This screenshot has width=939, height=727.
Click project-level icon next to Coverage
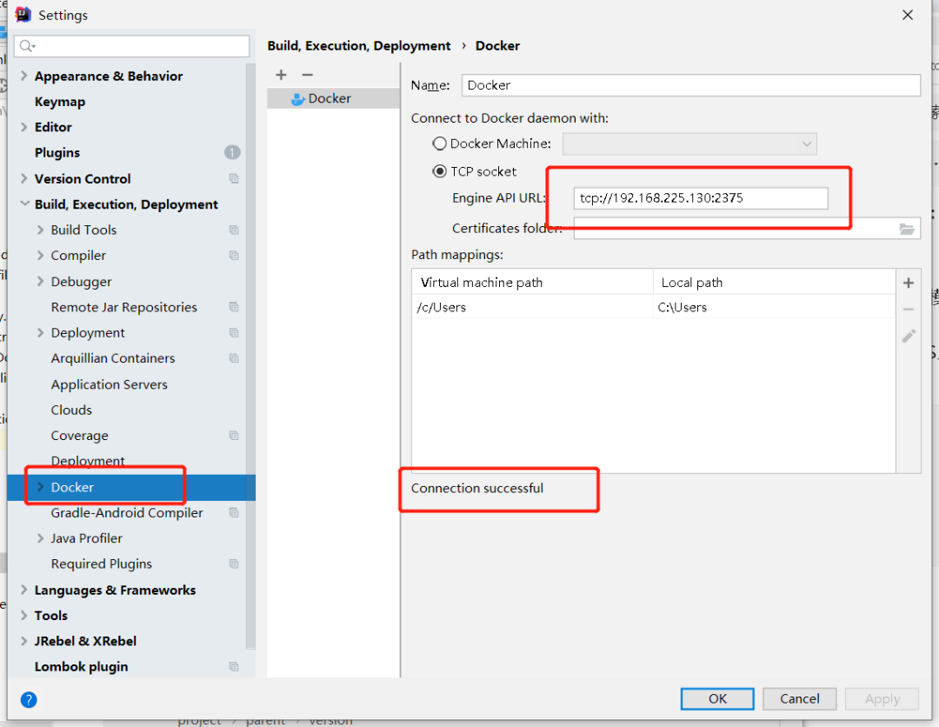click(x=234, y=436)
